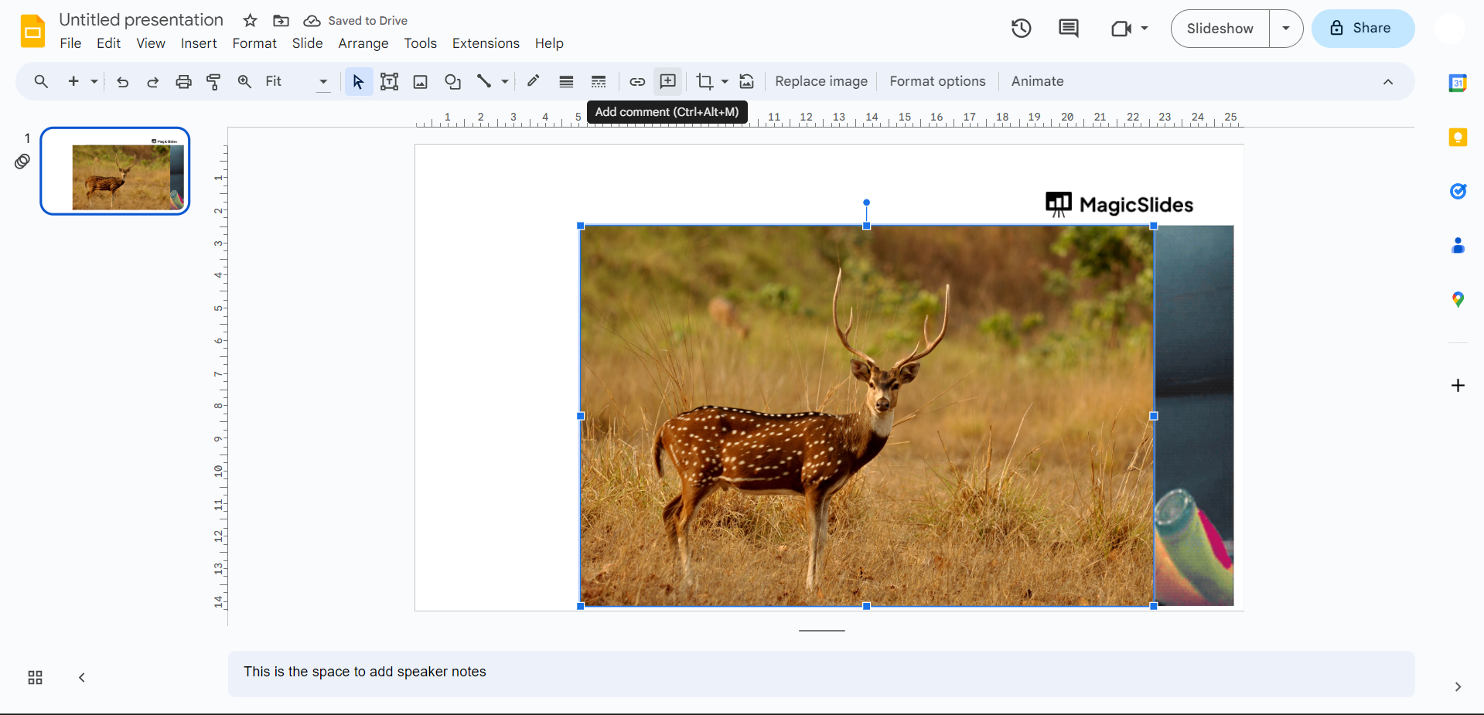Collapse the filmstrip panel arrow
Image resolution: width=1484 pixels, height=715 pixels.
click(82, 678)
